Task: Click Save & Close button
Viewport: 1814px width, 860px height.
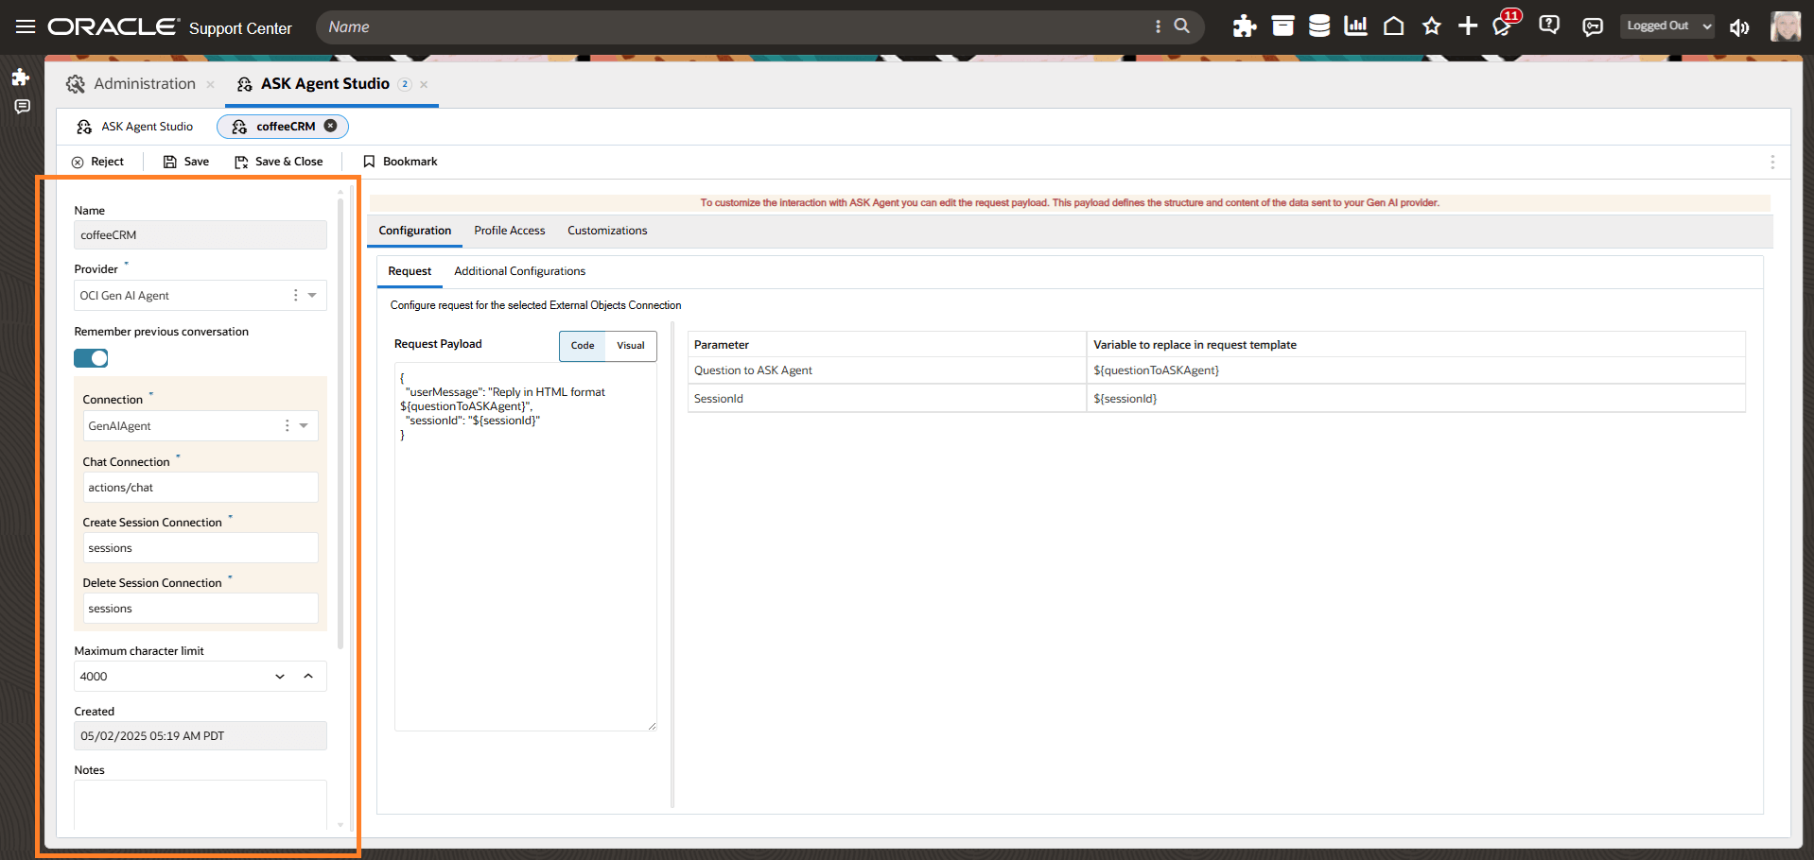Action: click(279, 162)
